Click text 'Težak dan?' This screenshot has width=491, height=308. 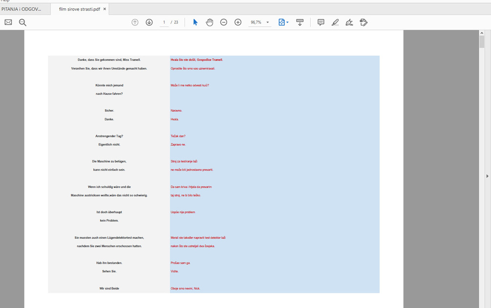click(x=178, y=136)
